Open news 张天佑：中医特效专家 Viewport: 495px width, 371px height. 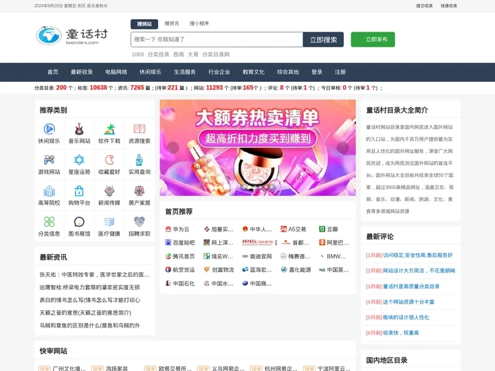click(x=94, y=274)
